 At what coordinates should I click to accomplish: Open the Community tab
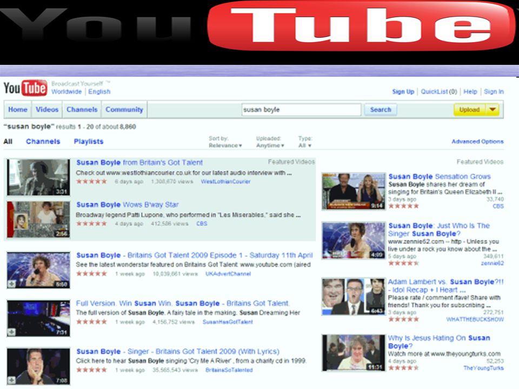(x=124, y=110)
